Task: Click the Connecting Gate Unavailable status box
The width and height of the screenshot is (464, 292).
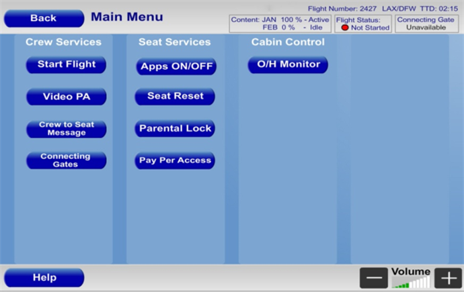Action: 426,23
